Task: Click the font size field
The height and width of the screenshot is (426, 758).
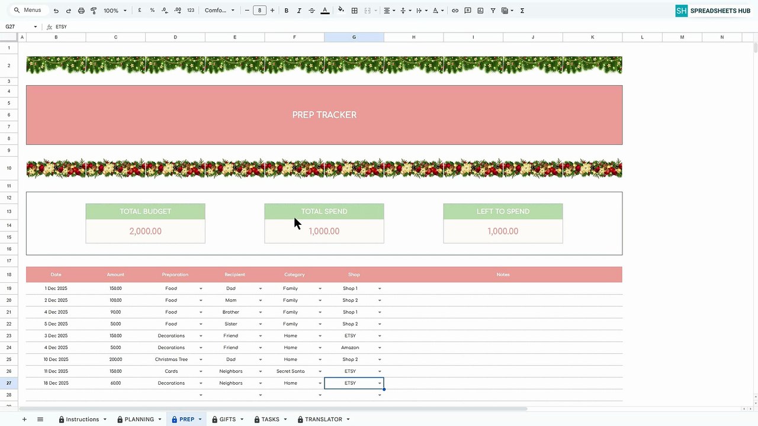Action: click(x=259, y=11)
